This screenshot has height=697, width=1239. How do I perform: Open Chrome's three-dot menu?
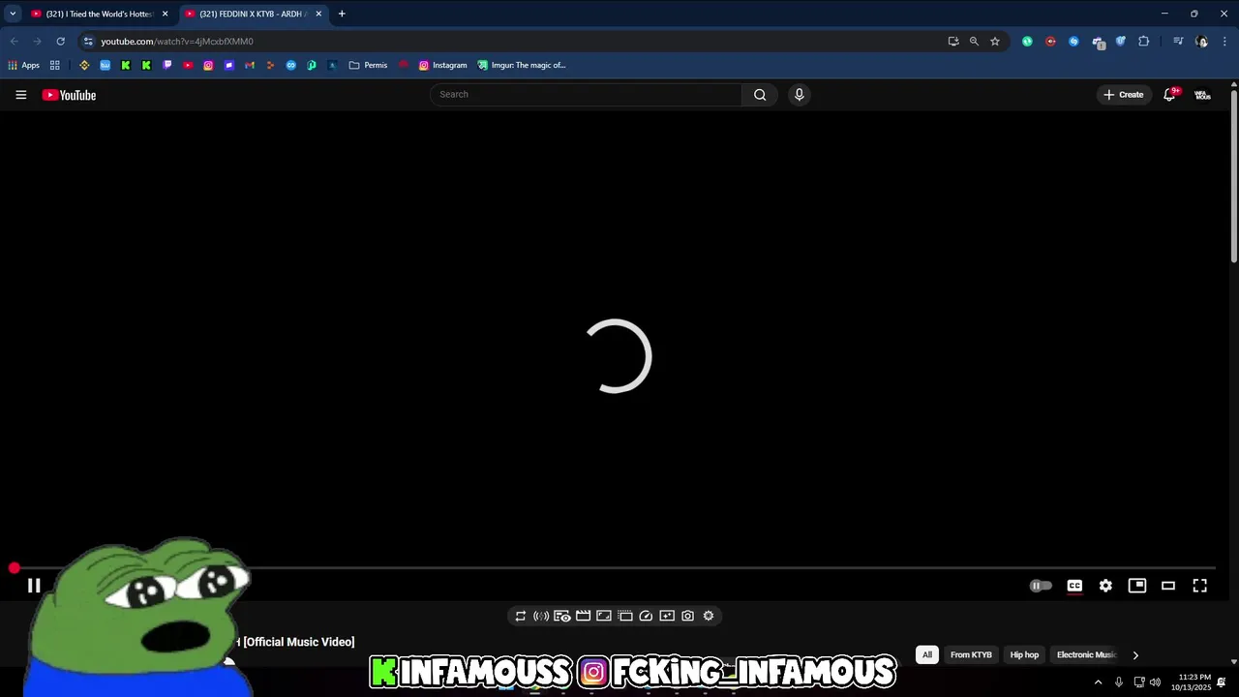1224,42
